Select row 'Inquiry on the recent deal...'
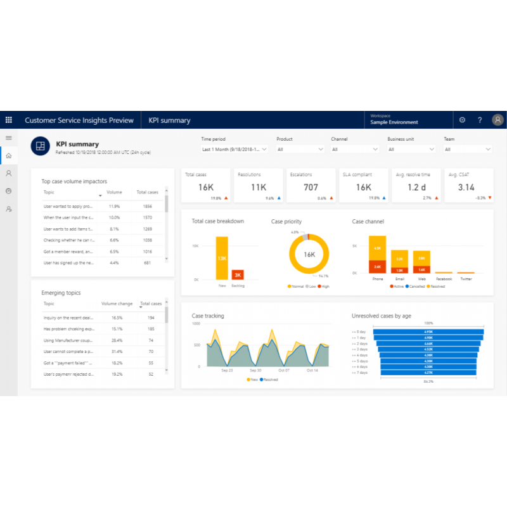Viewport: 507px width, 507px height. [103, 318]
